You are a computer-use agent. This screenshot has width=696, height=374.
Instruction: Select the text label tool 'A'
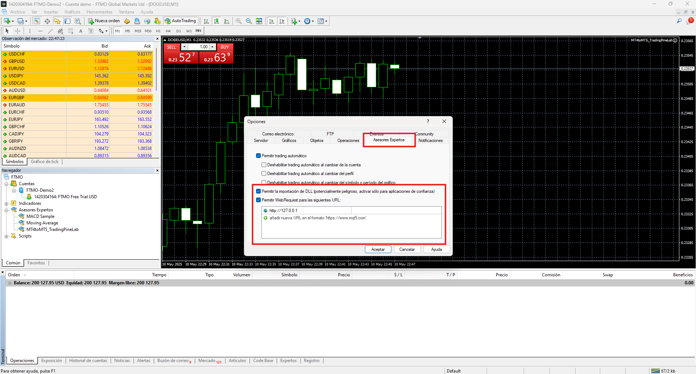(x=81, y=31)
